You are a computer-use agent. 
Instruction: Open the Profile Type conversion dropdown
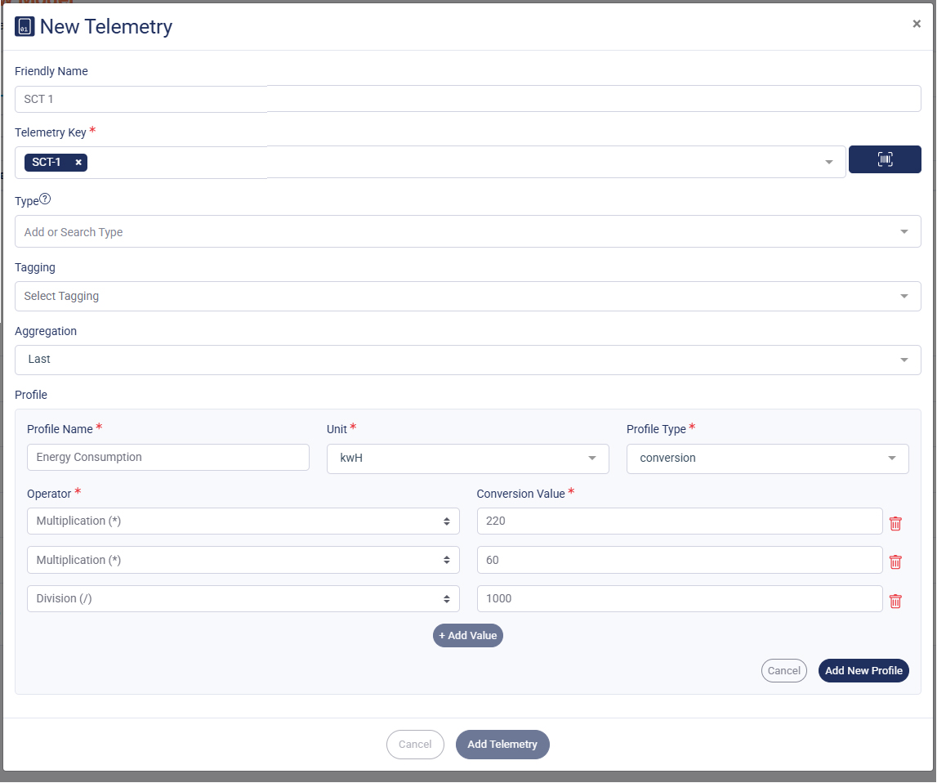(766, 459)
